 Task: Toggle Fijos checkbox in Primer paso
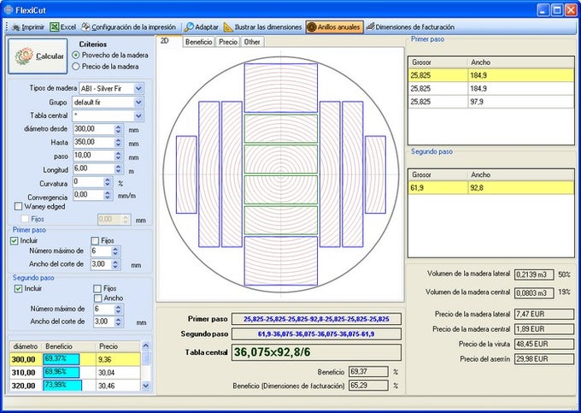95,240
